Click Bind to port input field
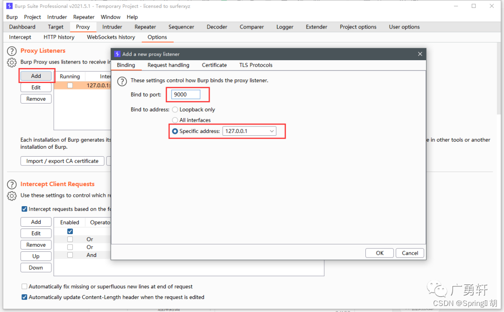Image resolution: width=504 pixels, height=312 pixels. click(x=186, y=95)
